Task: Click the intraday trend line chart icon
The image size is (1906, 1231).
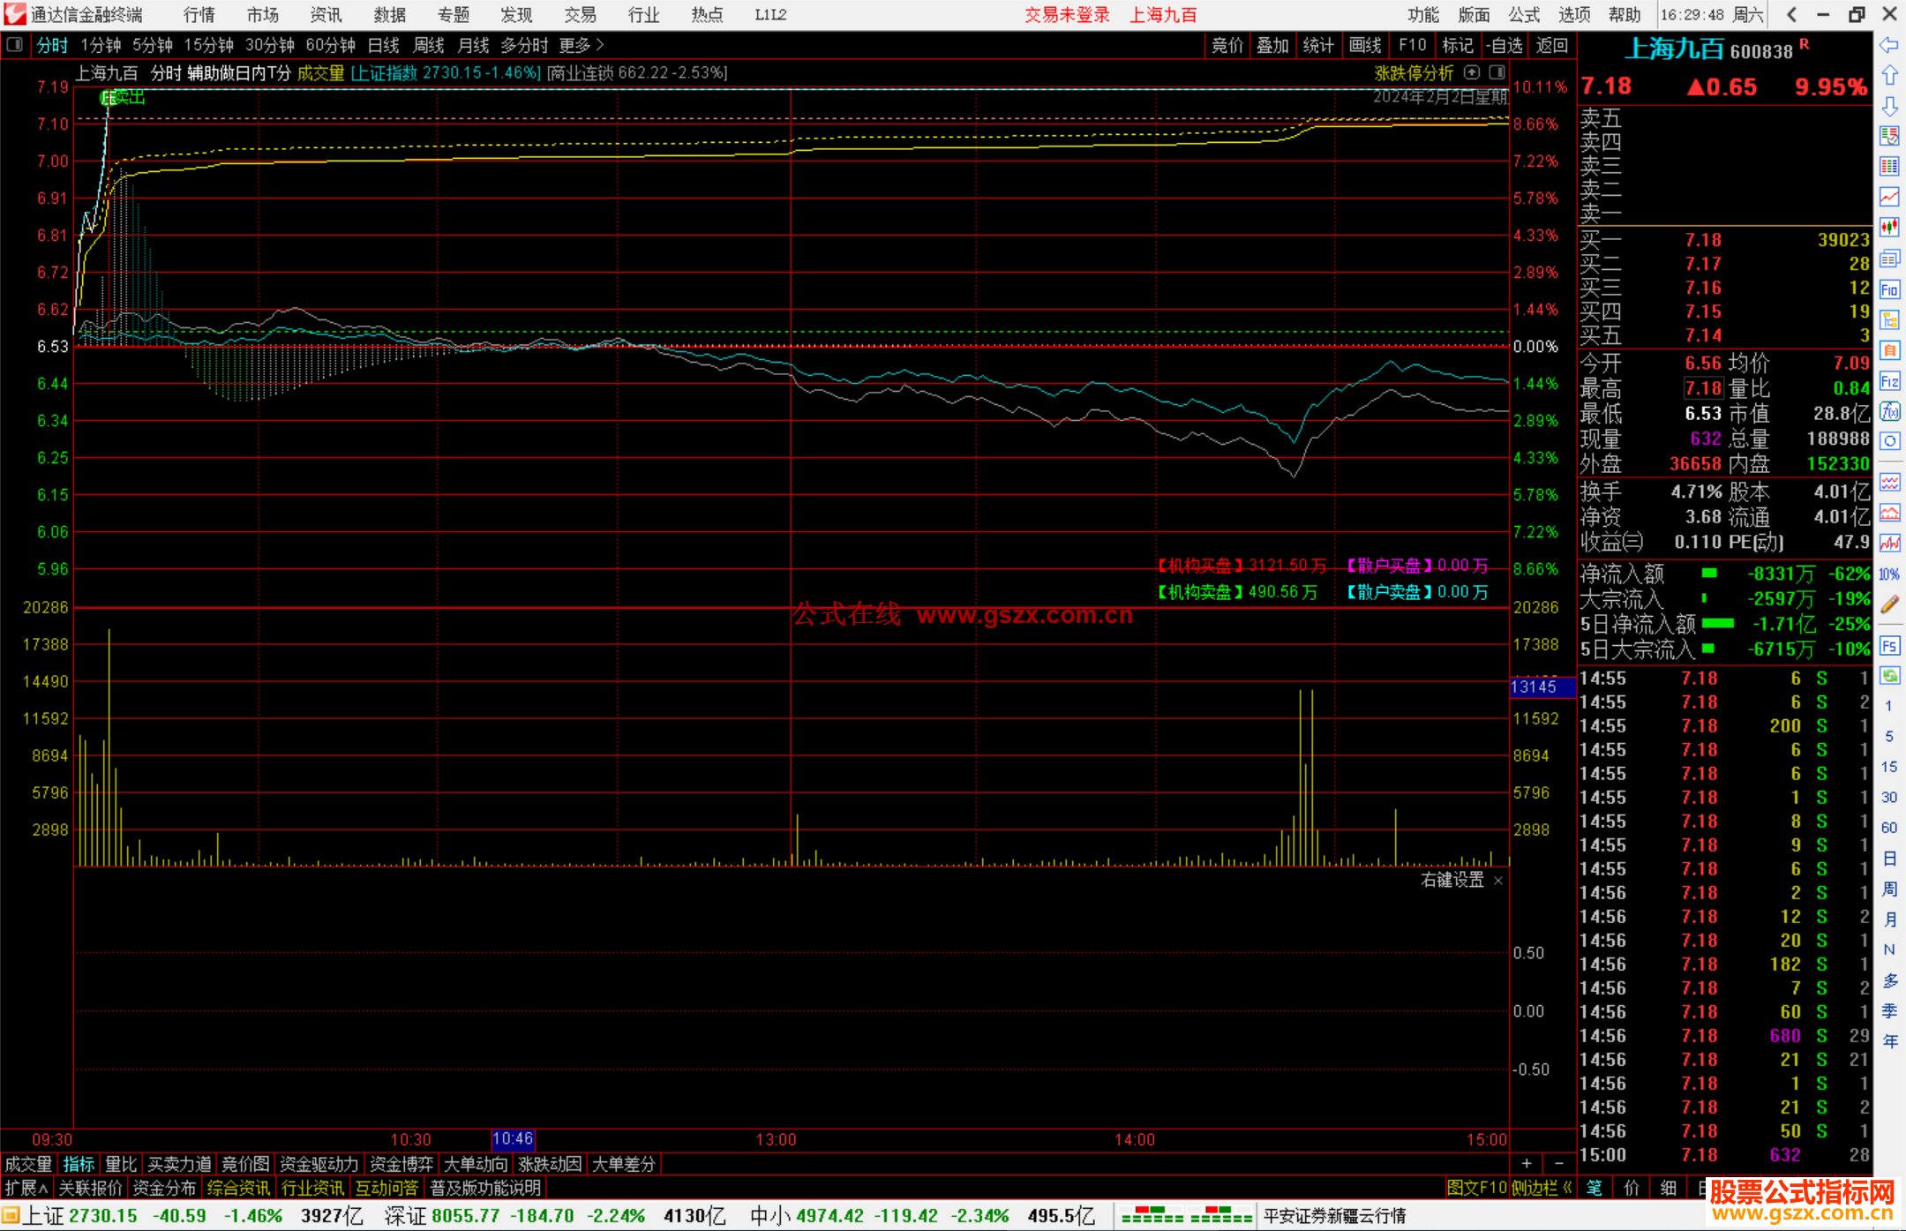Action: pyautogui.click(x=1888, y=197)
